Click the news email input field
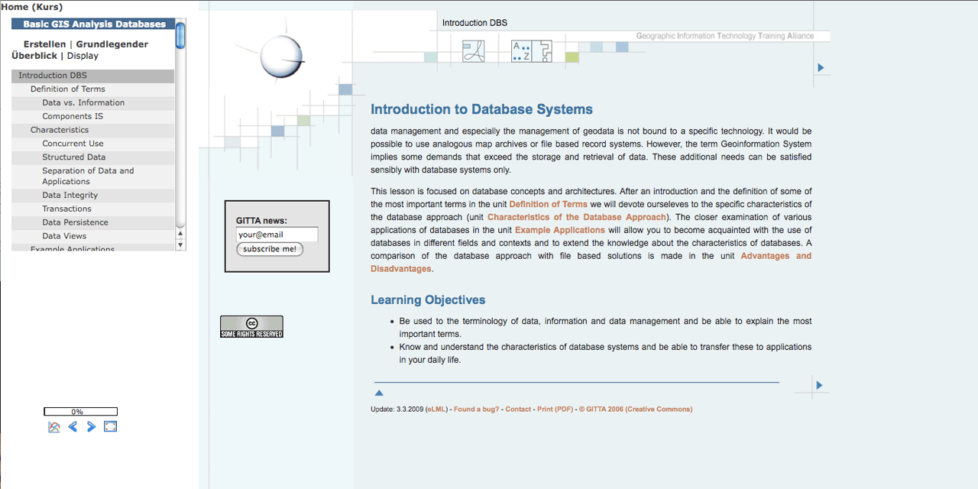This screenshot has width=978, height=489. [x=277, y=235]
